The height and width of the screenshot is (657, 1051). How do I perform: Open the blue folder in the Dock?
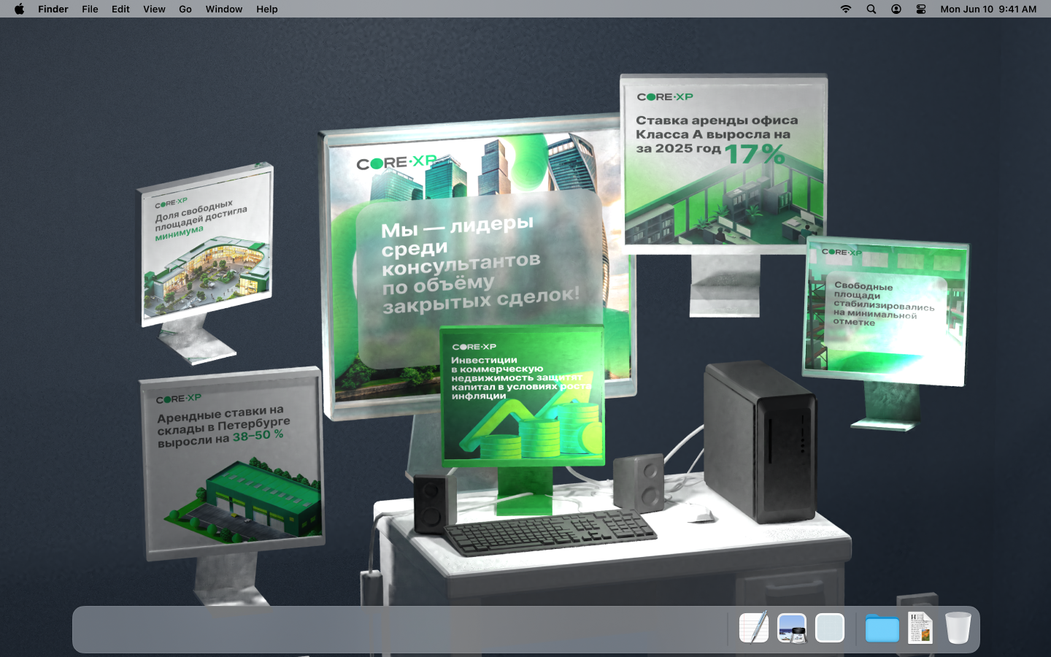[882, 628]
